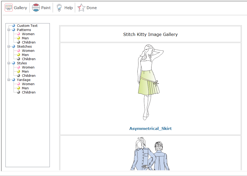Collapse the Yardage tree node

tap(9, 80)
